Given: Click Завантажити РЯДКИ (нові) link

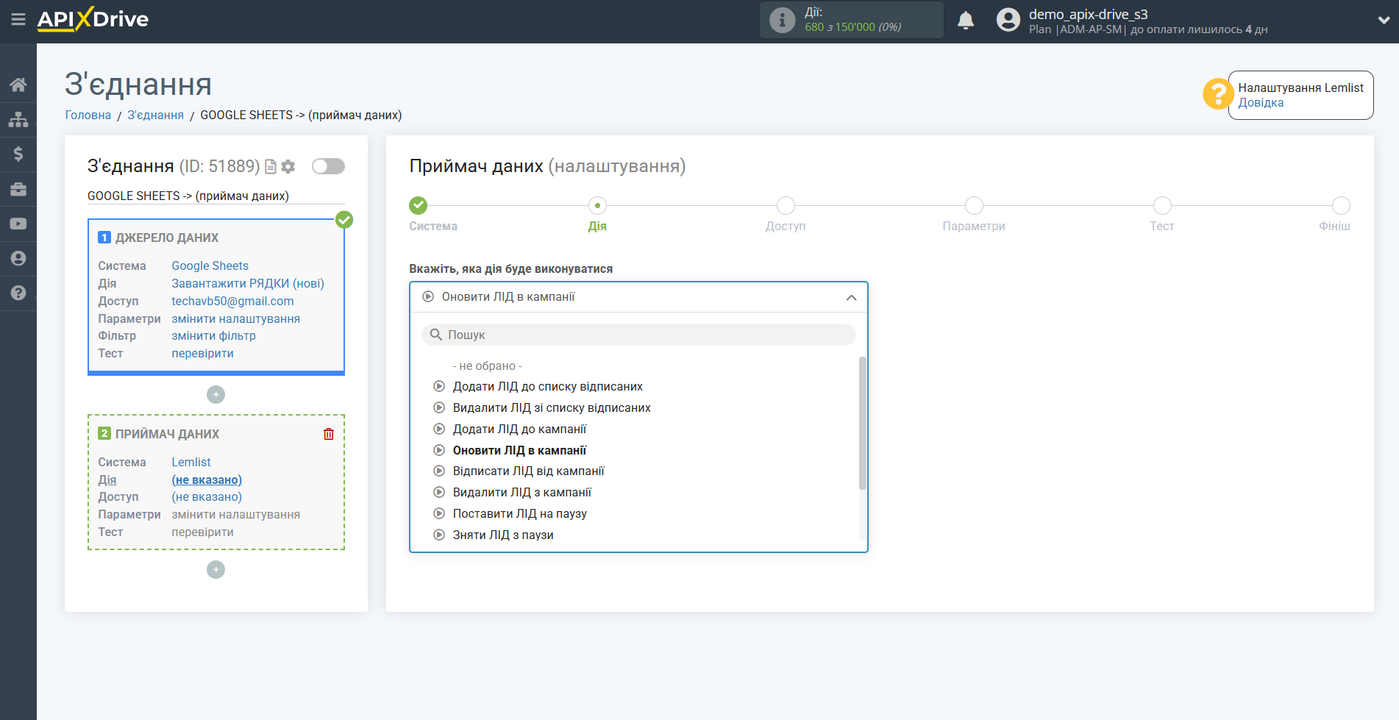Looking at the screenshot, I should coord(248,283).
